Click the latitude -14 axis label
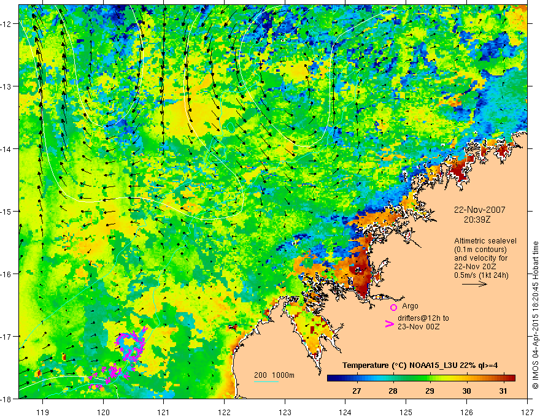Viewport: 540px width, 417px height. coord(6,148)
